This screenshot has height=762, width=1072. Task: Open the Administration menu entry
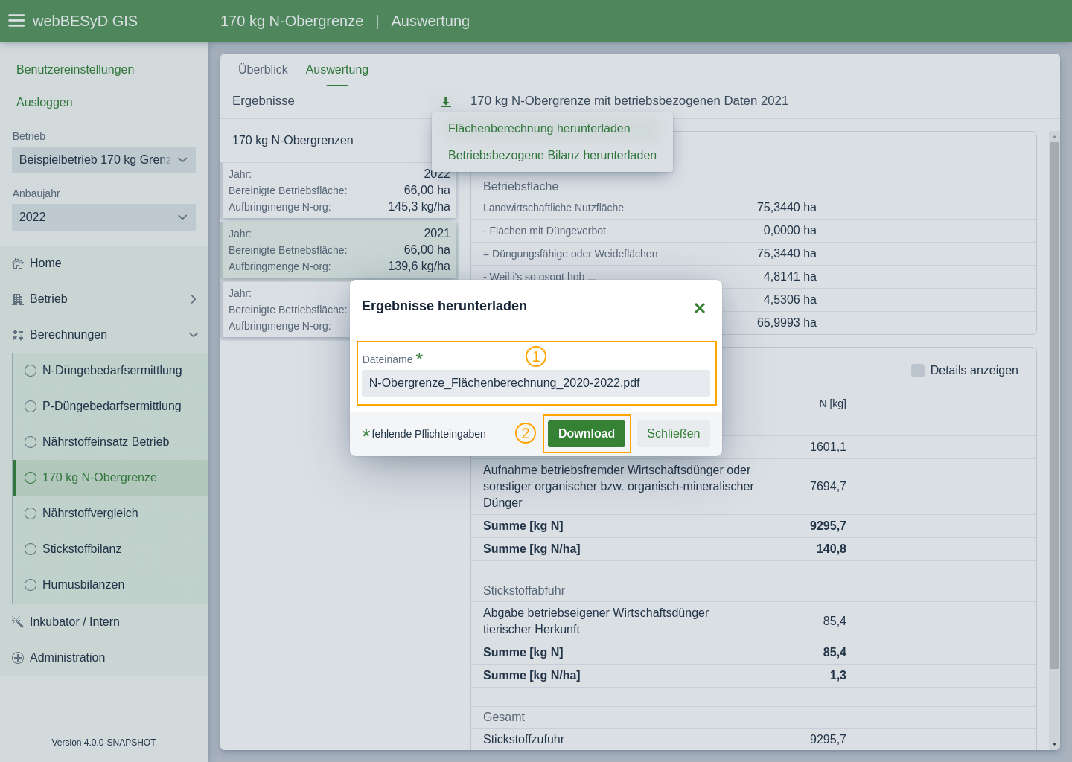coord(103,658)
